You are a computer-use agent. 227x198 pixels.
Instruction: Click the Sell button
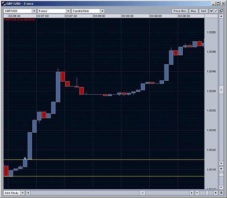click(x=203, y=11)
